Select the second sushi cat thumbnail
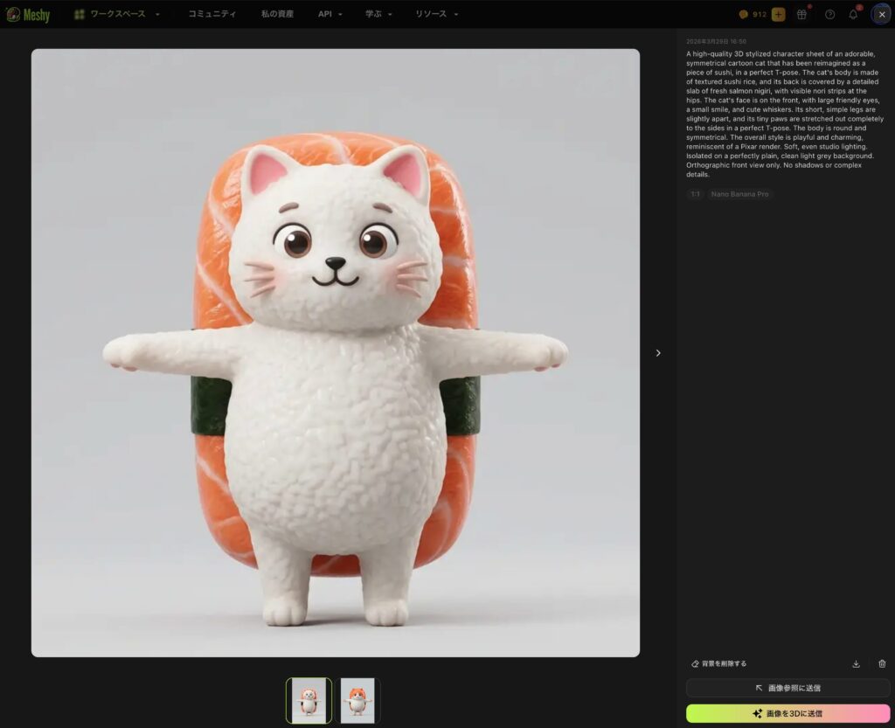The height and width of the screenshot is (728, 895). click(357, 700)
